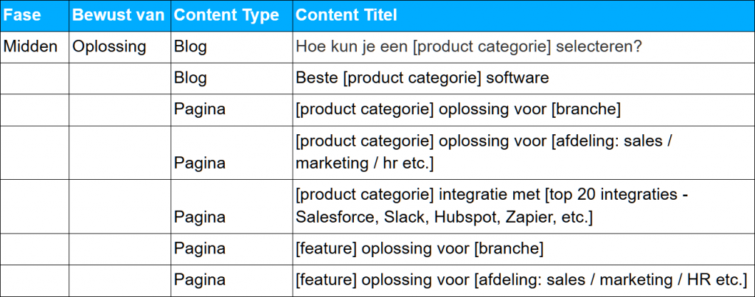
Task: Click Pagina cell in the Salesforce integration row
Action: click(232, 206)
